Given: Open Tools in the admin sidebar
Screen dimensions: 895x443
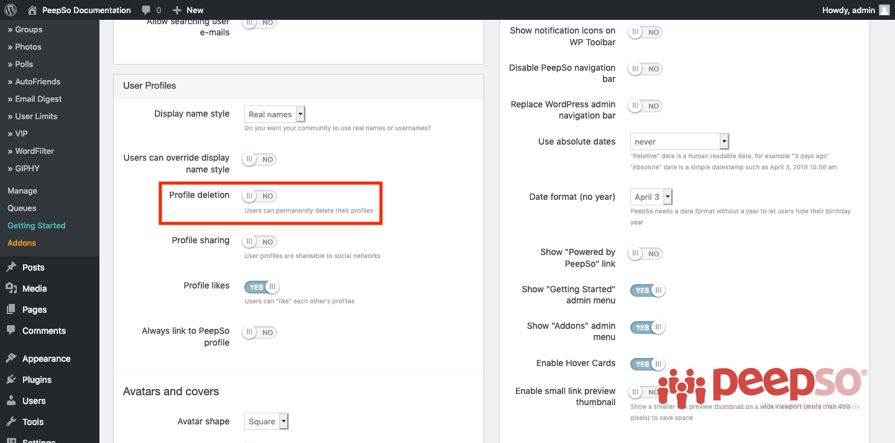Looking at the screenshot, I should click(33, 422).
